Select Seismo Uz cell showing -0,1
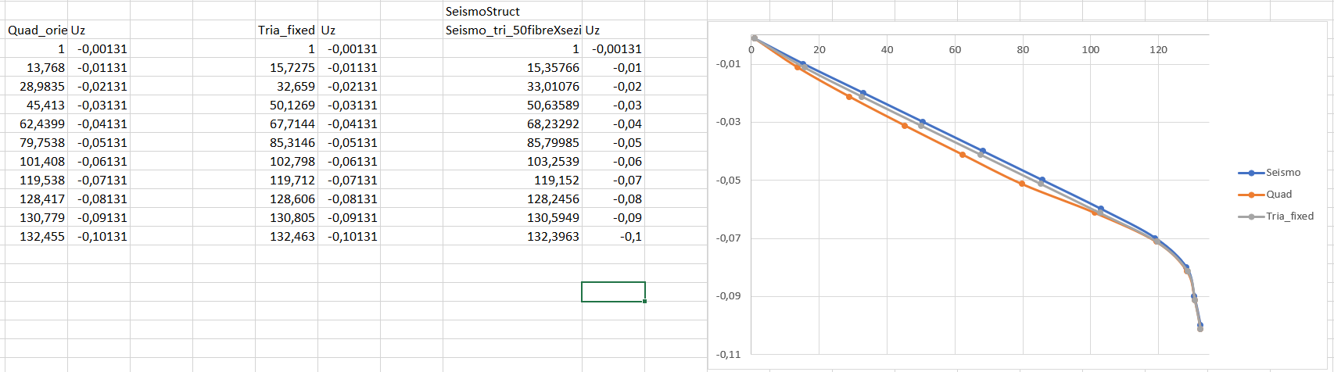 (614, 236)
